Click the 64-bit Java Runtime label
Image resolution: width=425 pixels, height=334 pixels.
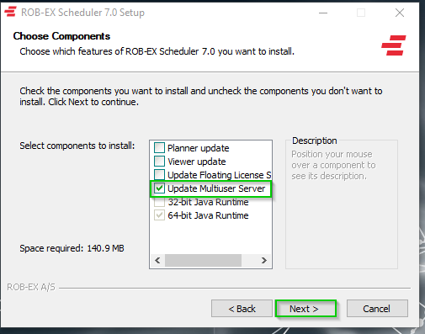pos(208,215)
